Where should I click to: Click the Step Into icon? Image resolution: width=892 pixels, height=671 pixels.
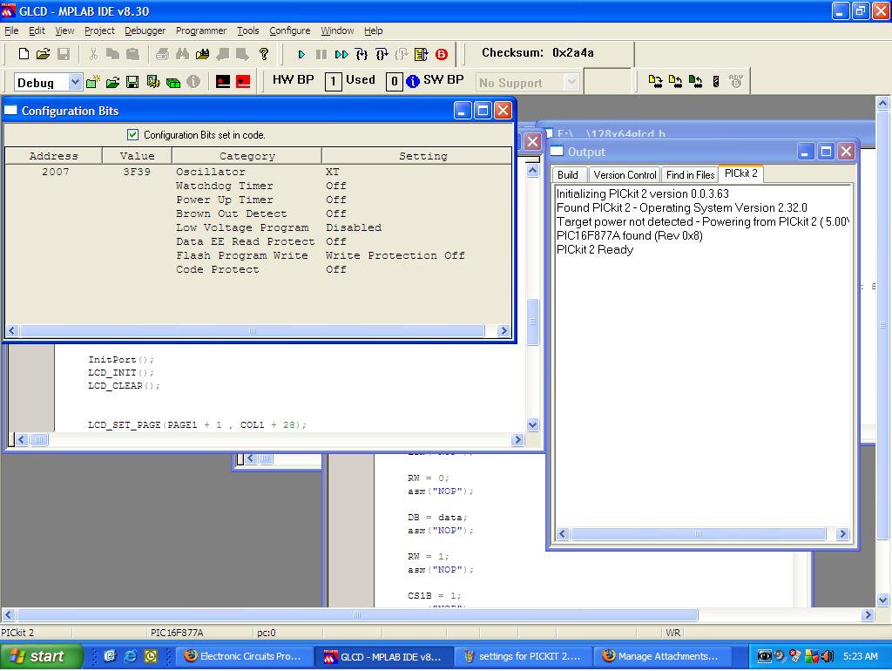[x=362, y=54]
